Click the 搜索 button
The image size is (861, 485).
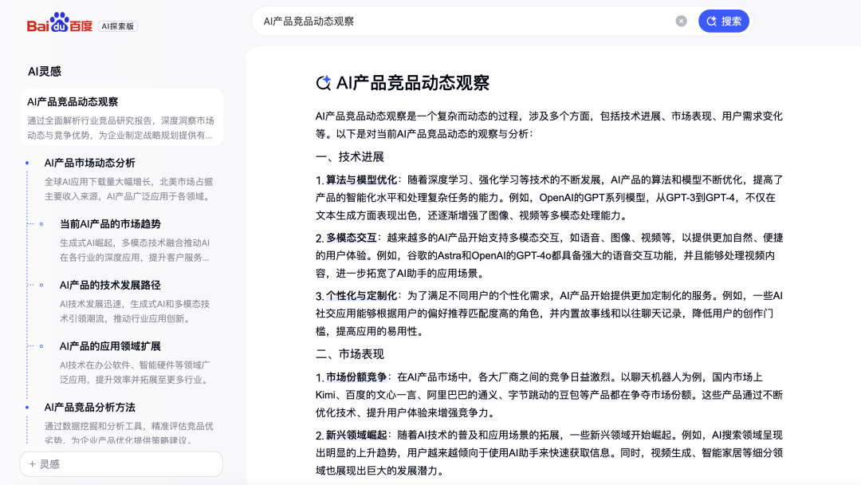[724, 21]
